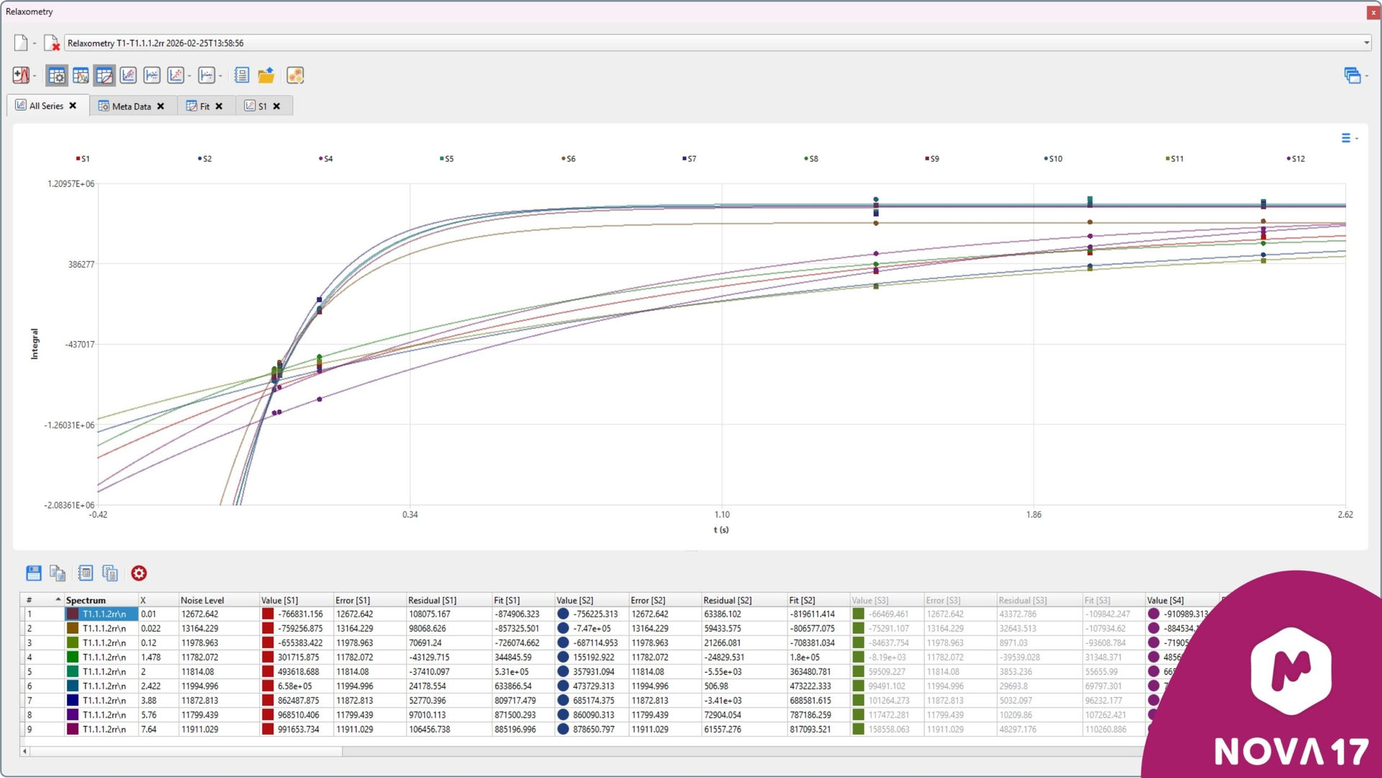Sort by the Noise Level column header
1382x778 pixels.
[x=202, y=600]
